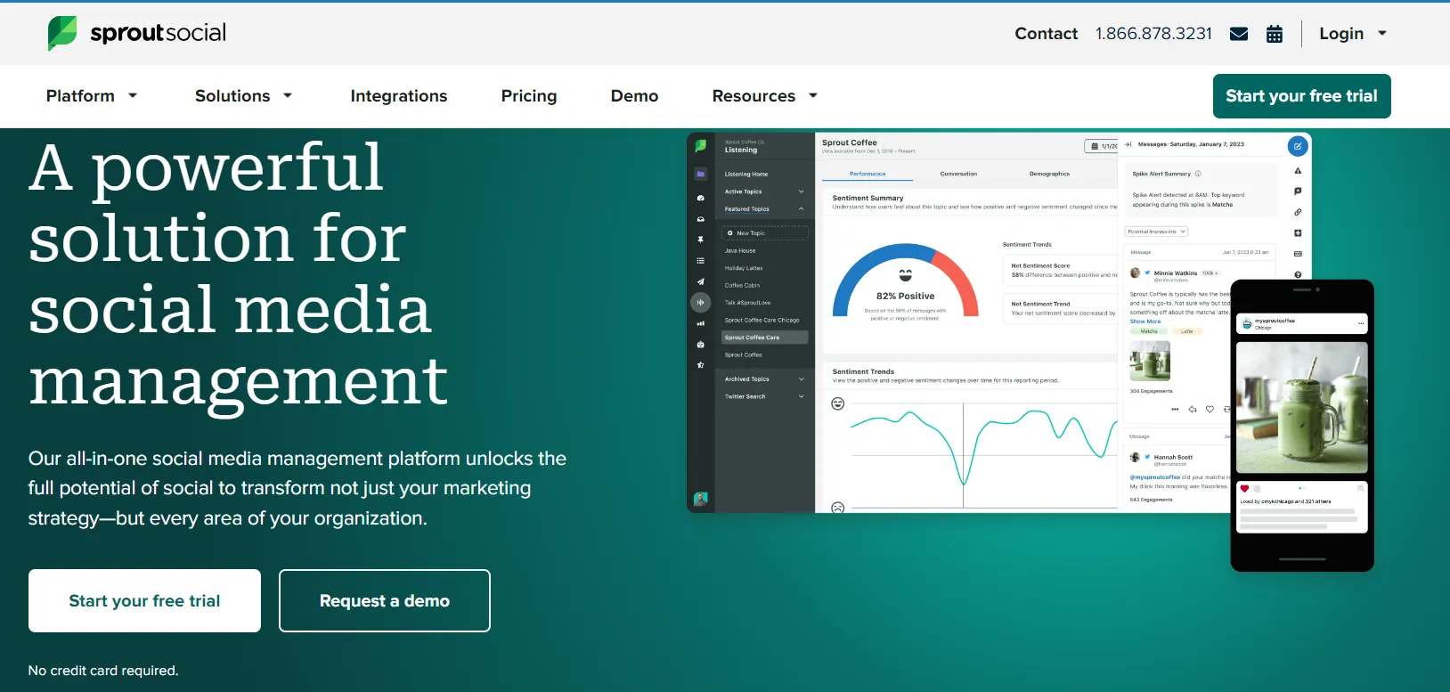
Task: Click the keyboard icon in right rail
Action: tap(1298, 254)
